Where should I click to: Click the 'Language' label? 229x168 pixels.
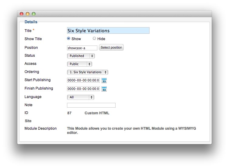[33, 97]
